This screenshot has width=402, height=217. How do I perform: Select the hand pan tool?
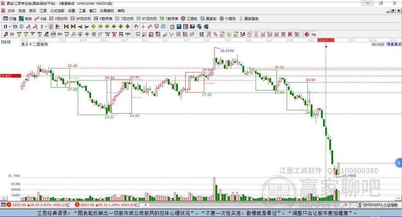tap(136, 27)
